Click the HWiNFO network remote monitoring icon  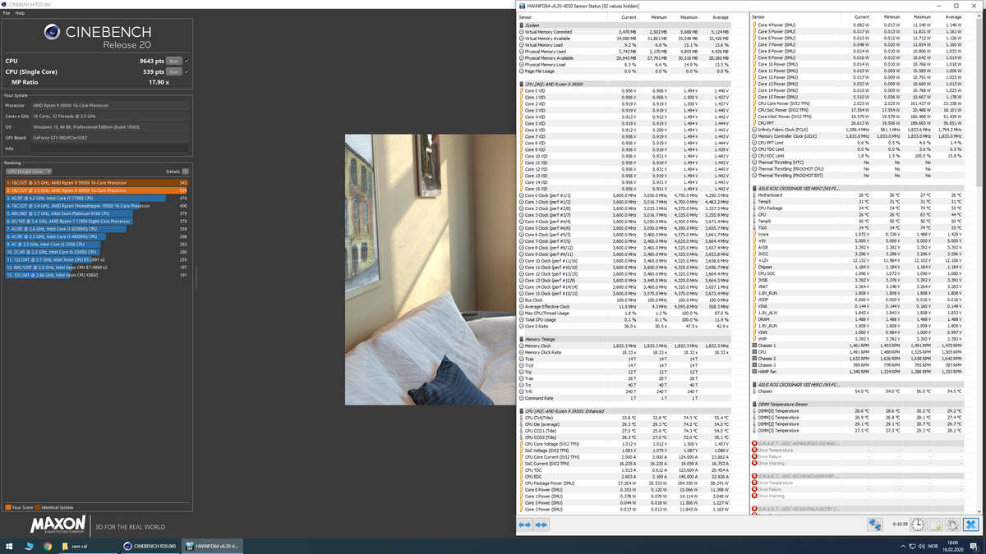coord(875,524)
